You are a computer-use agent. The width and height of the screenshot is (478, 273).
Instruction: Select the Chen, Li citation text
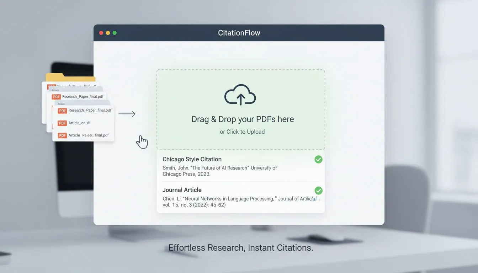[x=238, y=202]
